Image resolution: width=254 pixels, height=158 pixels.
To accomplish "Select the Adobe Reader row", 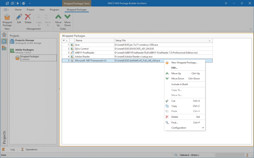I will click(x=137, y=57).
